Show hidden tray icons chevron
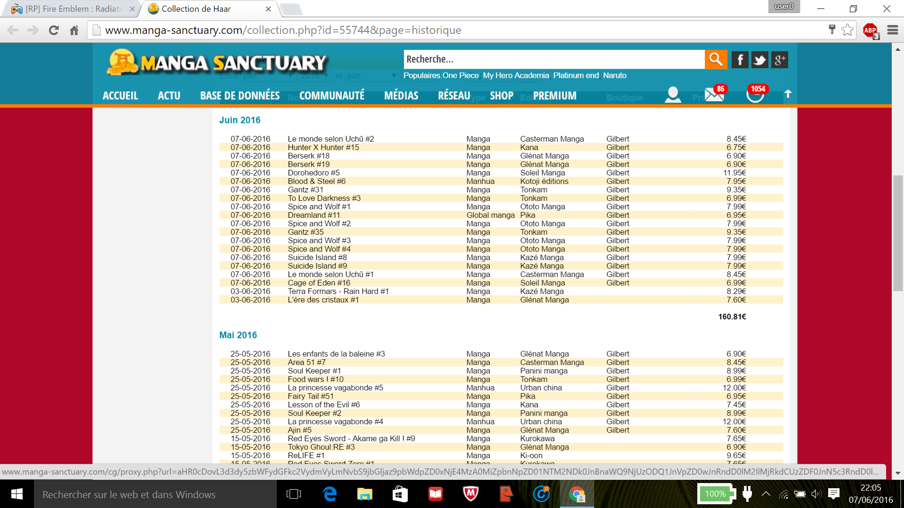The image size is (904, 508). coord(766,494)
